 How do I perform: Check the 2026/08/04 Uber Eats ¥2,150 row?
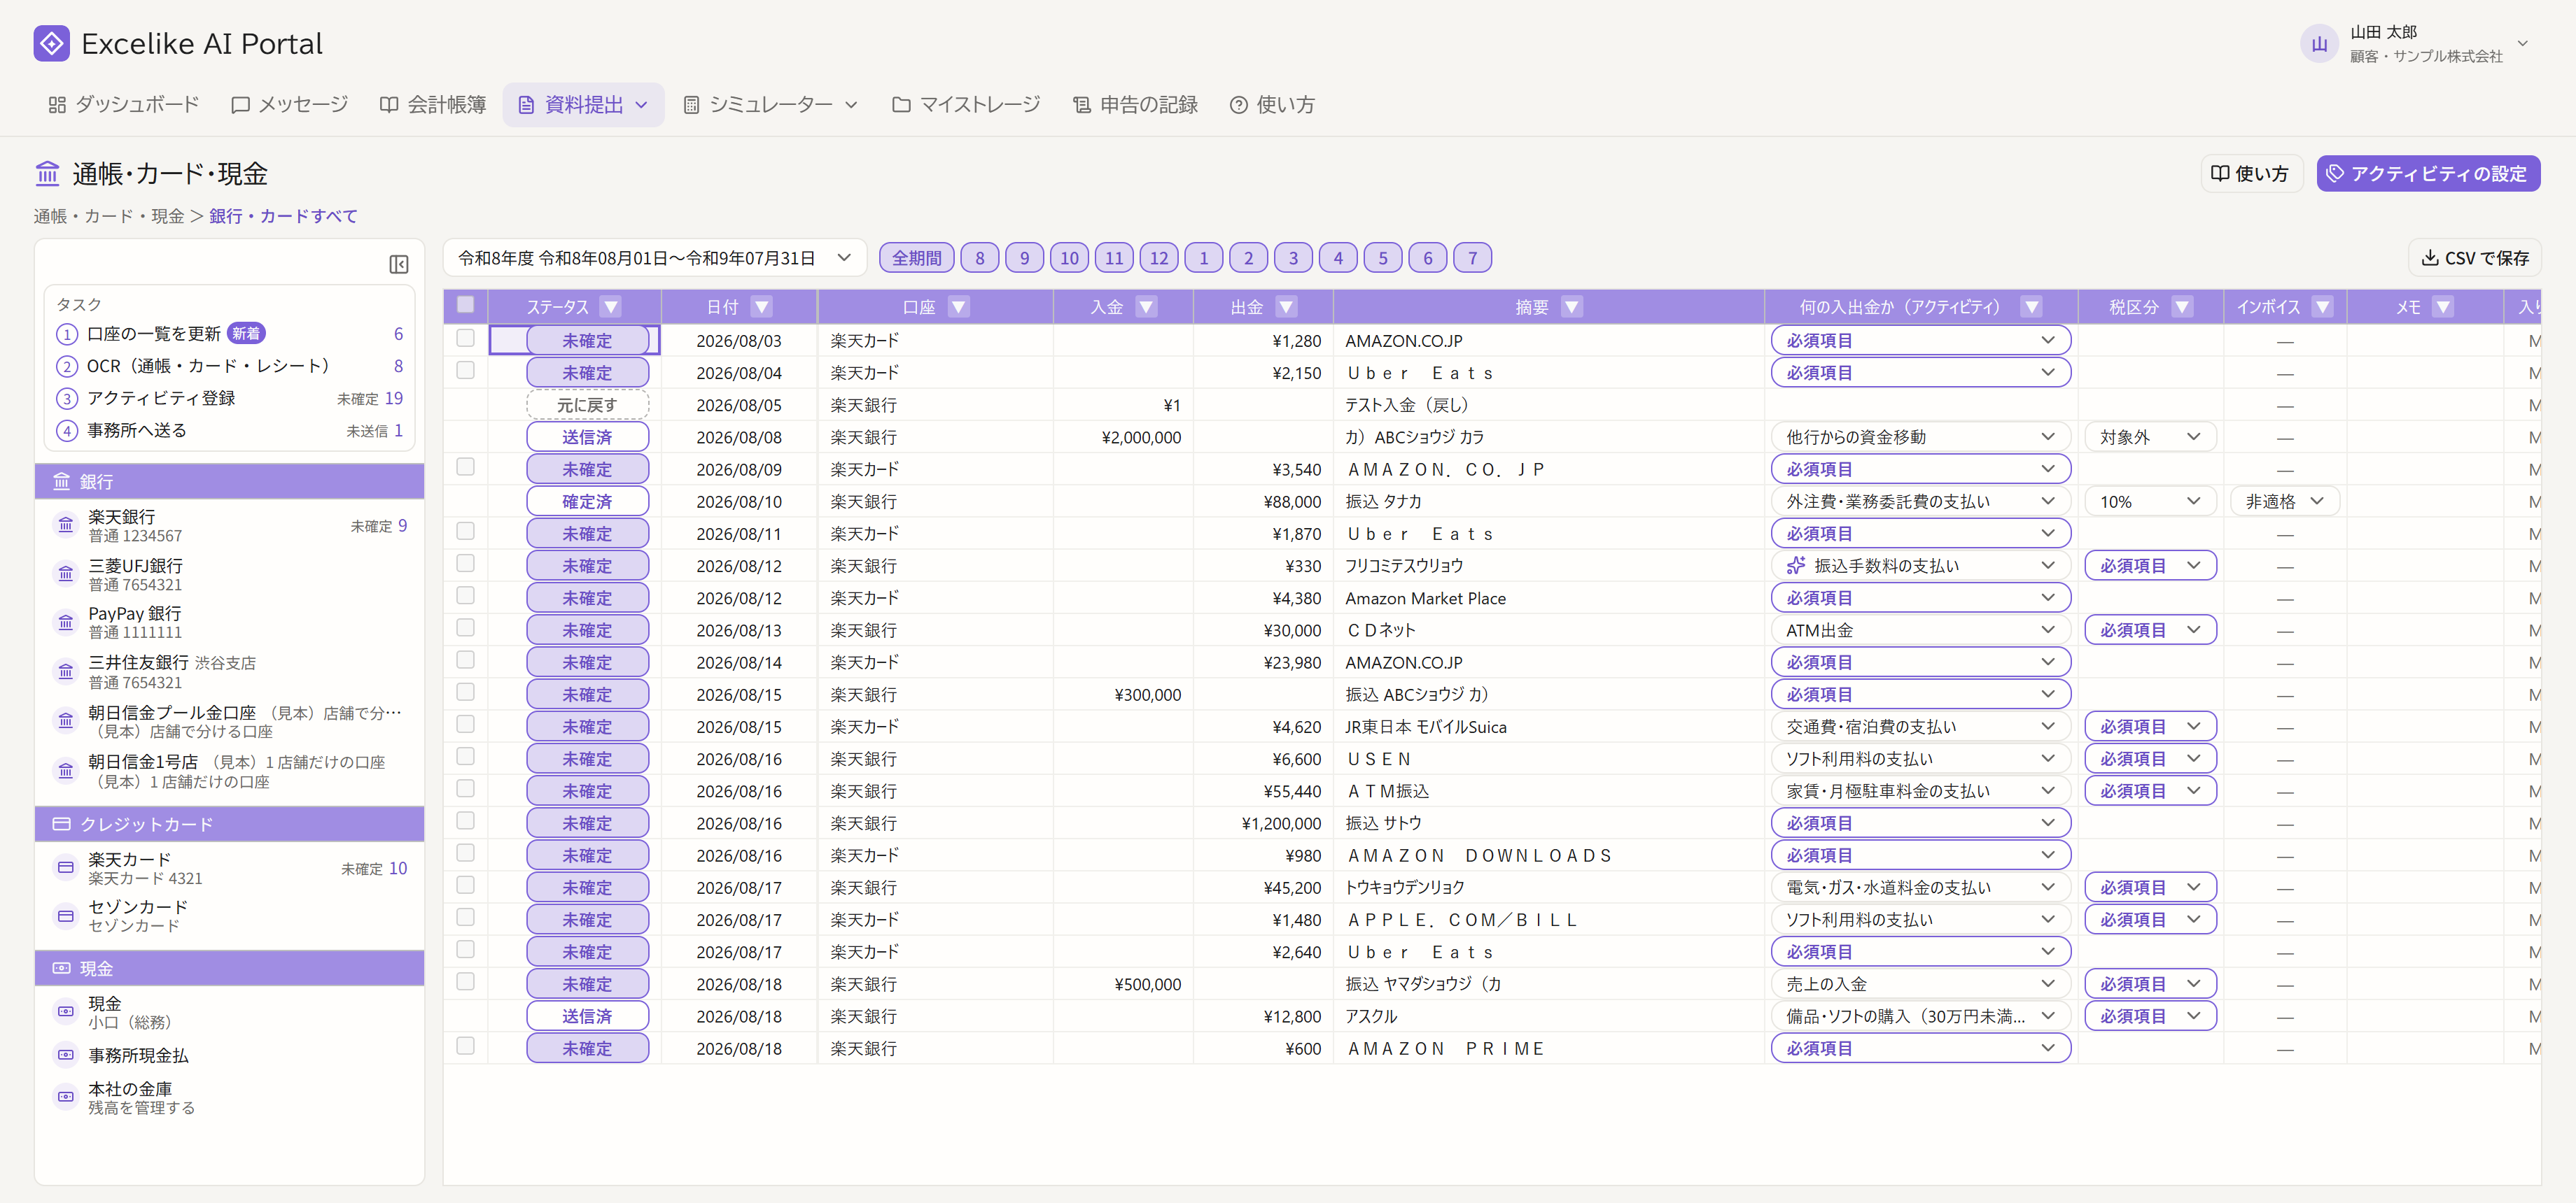465,370
